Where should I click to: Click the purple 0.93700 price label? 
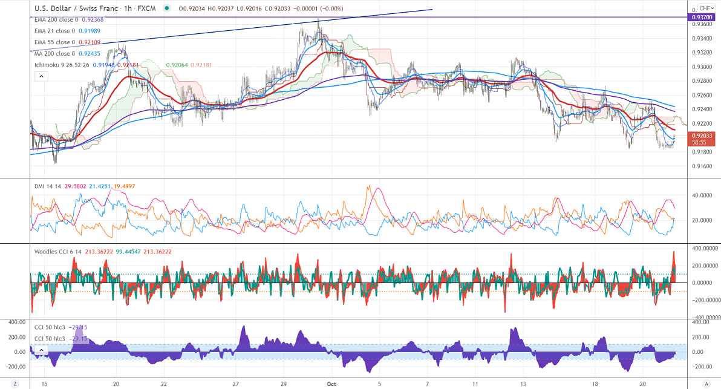[702, 17]
